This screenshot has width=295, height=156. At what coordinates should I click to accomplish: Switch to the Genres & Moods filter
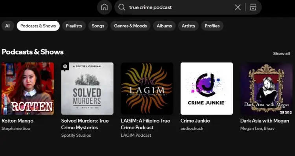point(130,26)
